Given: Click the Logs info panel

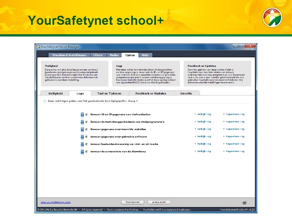Looking at the screenshot, I should (146, 74).
